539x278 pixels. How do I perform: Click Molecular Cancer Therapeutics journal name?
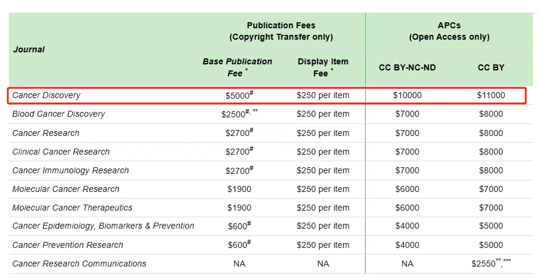(x=72, y=208)
